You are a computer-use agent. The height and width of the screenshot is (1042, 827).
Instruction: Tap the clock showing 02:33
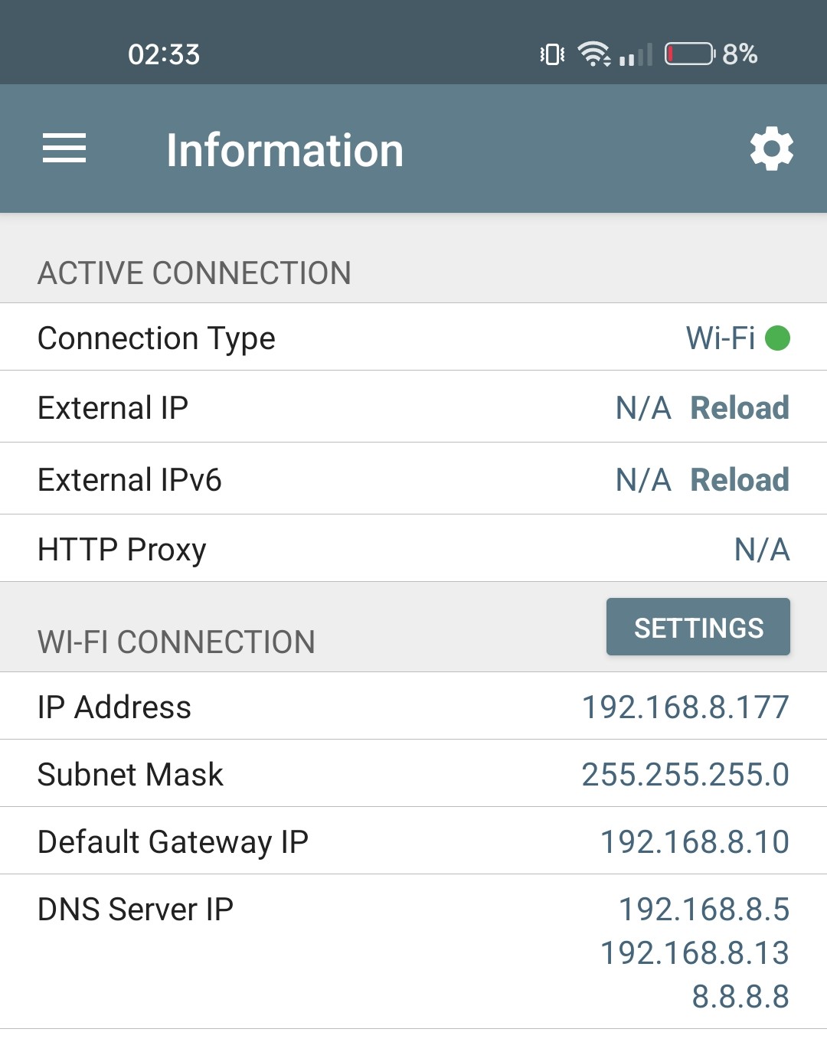[x=164, y=54]
